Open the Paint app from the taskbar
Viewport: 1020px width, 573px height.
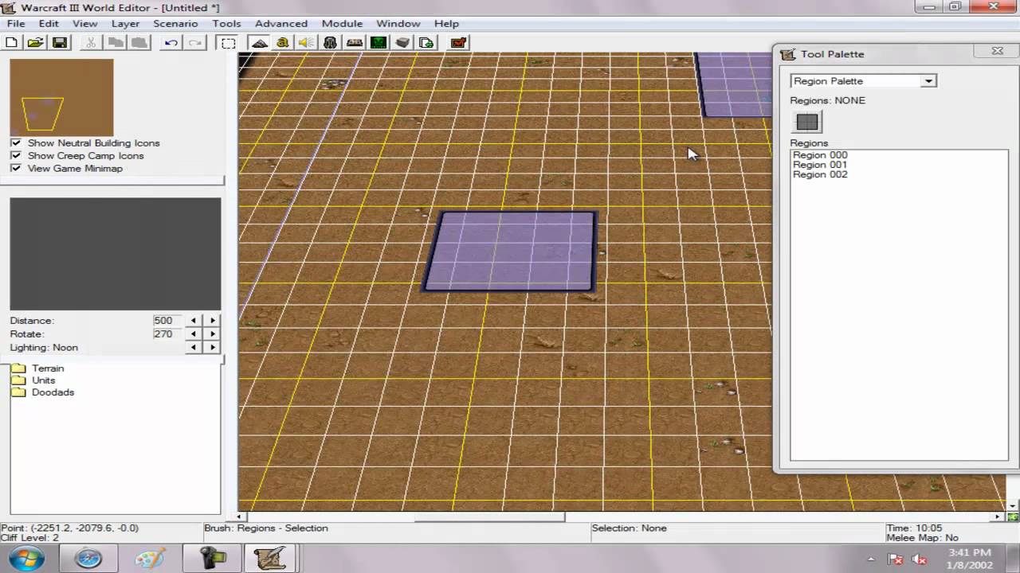point(150,559)
